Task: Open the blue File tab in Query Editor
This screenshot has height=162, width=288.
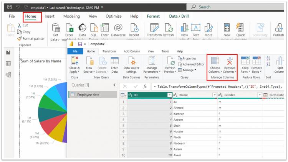Action: tap(75, 51)
